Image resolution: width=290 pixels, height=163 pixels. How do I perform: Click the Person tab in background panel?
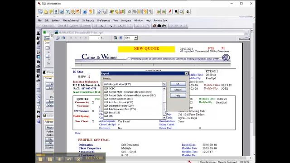48,78
